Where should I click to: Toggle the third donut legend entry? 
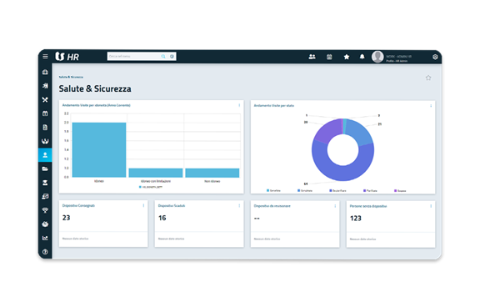(337, 190)
